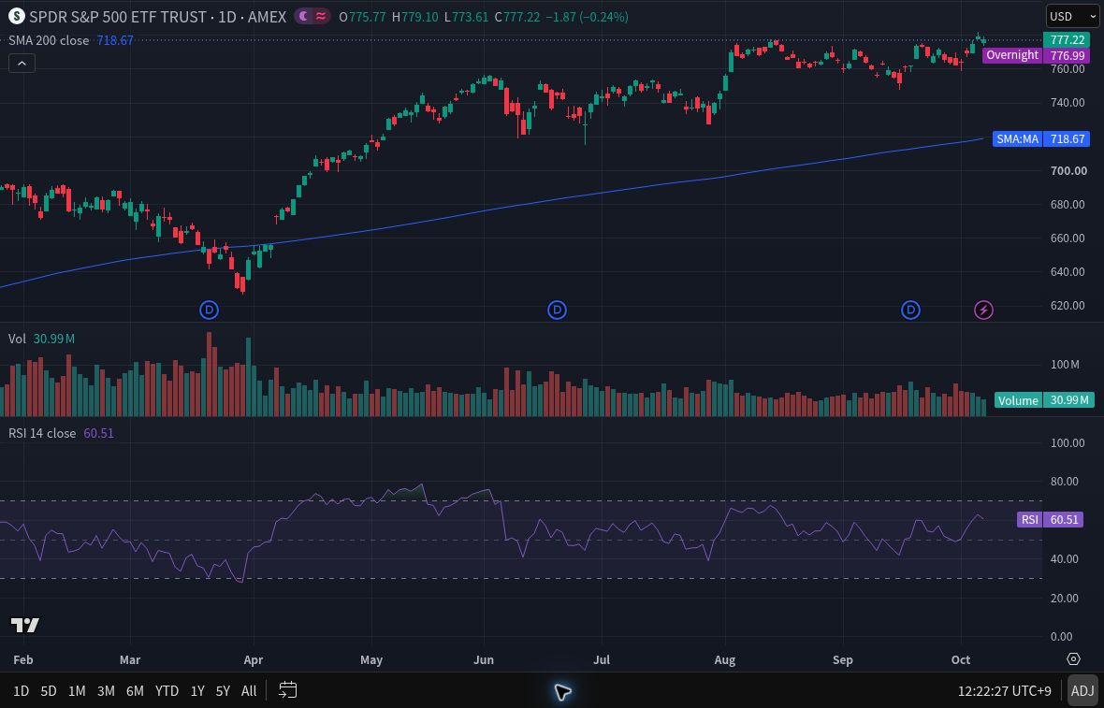Select the All time range
Image resolution: width=1104 pixels, height=708 pixels.
[x=249, y=691]
